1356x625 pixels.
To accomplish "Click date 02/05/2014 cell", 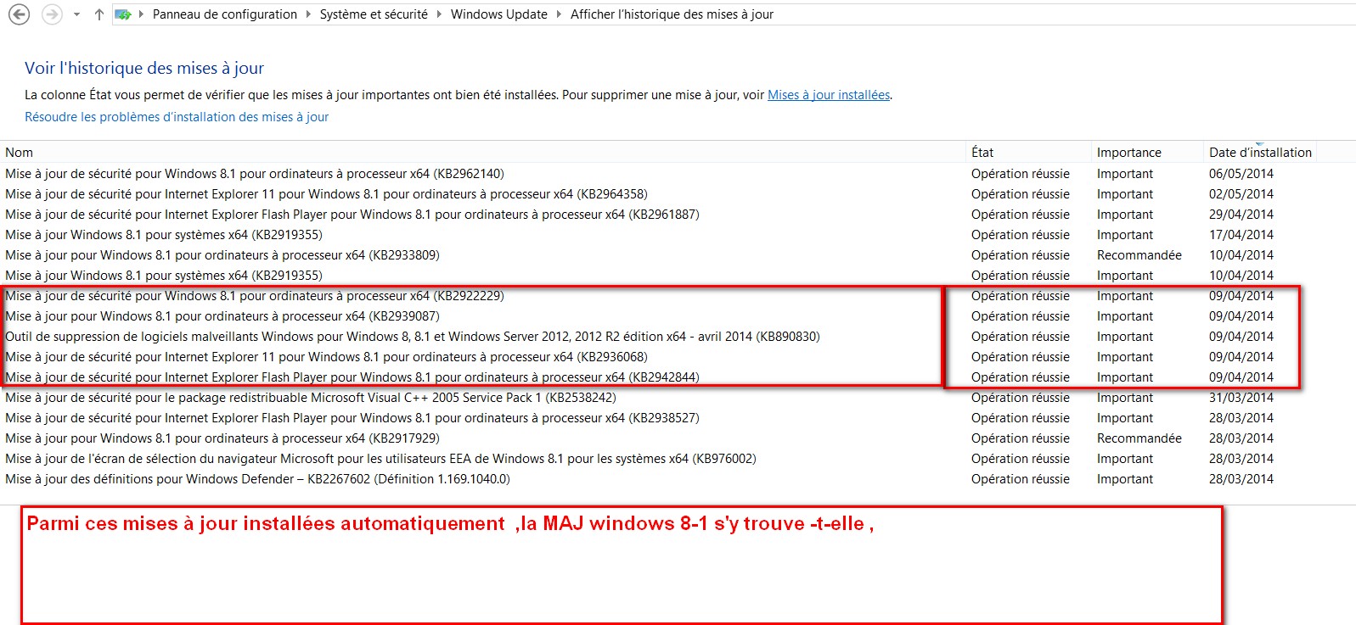I will (x=1241, y=194).
